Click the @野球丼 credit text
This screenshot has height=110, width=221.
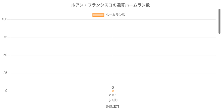coord(112,106)
